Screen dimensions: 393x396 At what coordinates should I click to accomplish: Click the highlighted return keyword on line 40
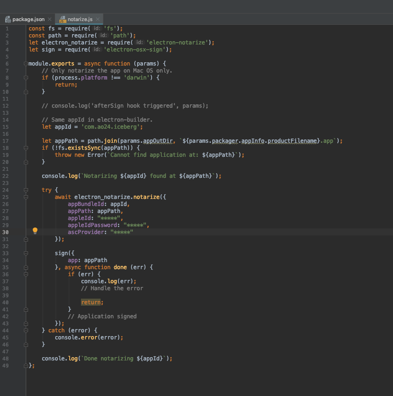click(91, 302)
